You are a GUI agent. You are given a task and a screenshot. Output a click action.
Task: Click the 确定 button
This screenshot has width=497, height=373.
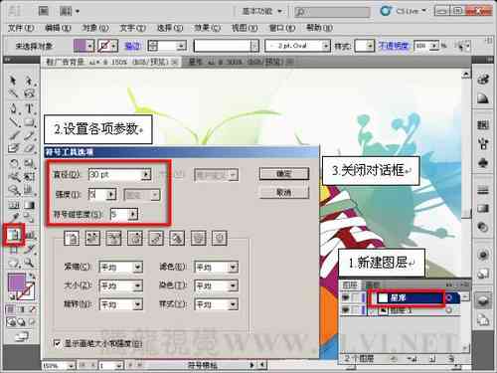tap(284, 174)
